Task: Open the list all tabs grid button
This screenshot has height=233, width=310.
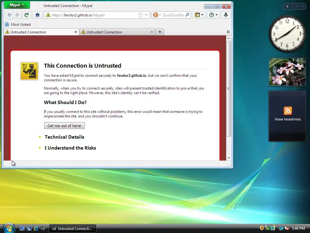Action: [228, 32]
